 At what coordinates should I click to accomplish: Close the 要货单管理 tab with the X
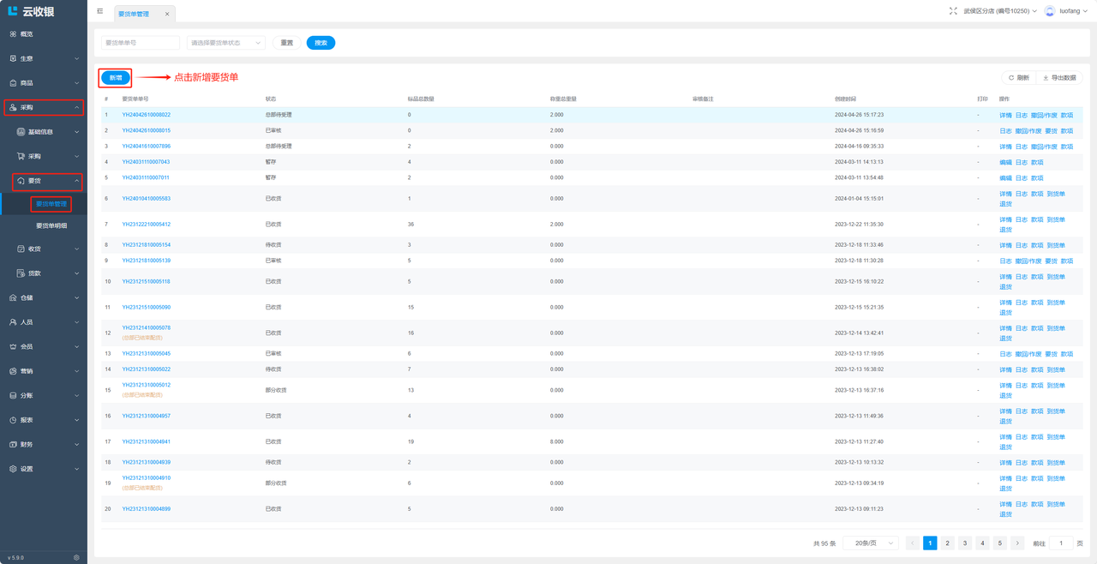pos(167,14)
